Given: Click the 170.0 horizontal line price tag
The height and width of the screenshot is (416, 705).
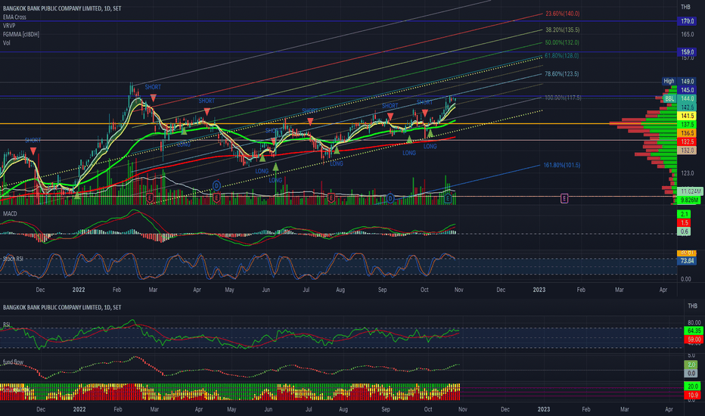Looking at the screenshot, I should [x=687, y=21].
